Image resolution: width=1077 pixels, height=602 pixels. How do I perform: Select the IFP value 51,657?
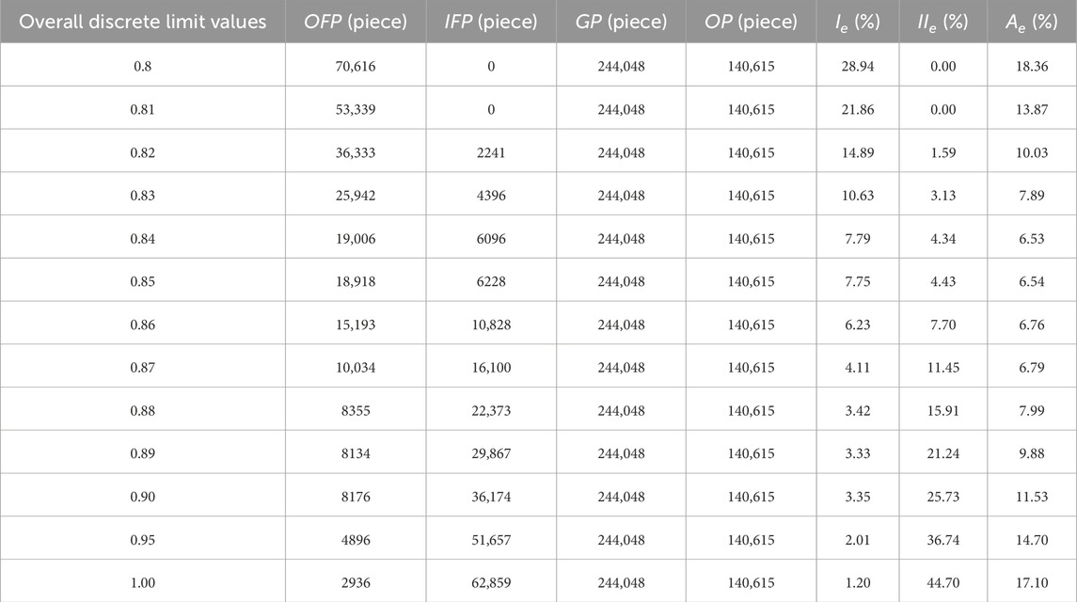click(x=490, y=540)
